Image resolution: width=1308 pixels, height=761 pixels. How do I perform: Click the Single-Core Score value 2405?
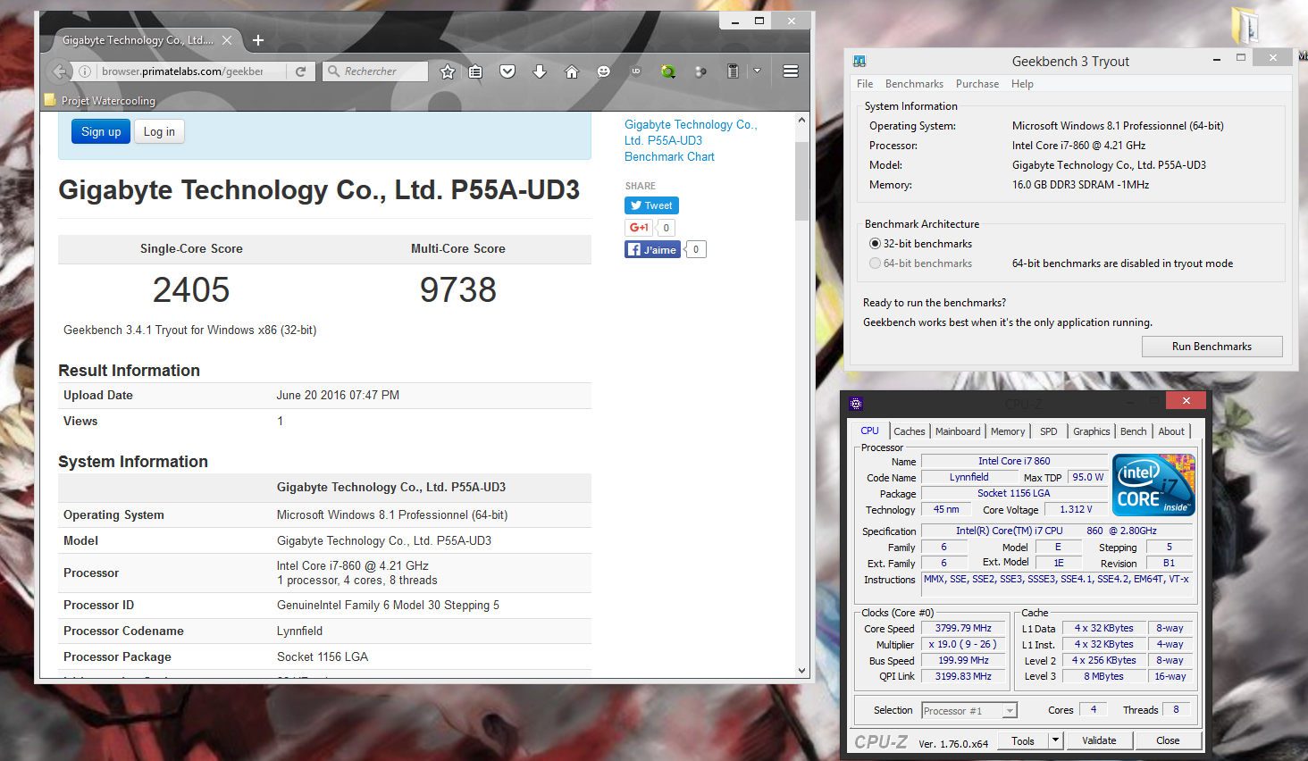click(191, 289)
